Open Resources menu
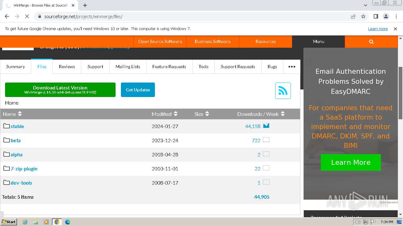Image resolution: width=403 pixels, height=226 pixels. [265, 41]
